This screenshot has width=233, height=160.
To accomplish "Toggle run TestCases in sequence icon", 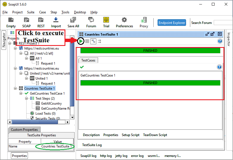I will point(93,41).
